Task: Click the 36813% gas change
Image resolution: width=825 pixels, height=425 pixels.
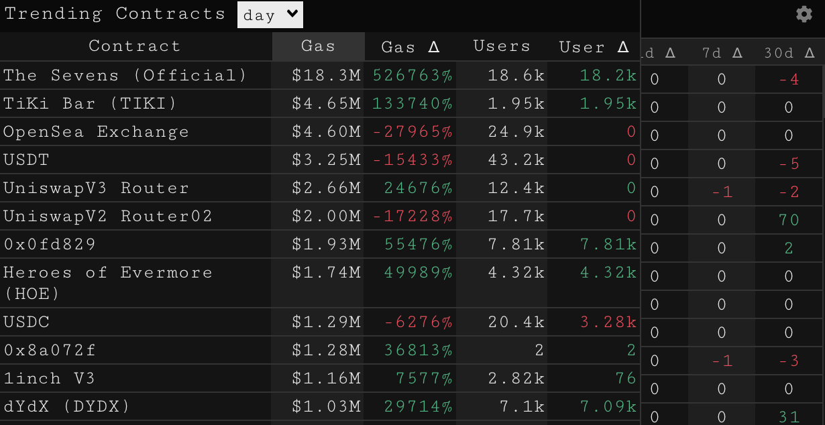Action: point(419,350)
